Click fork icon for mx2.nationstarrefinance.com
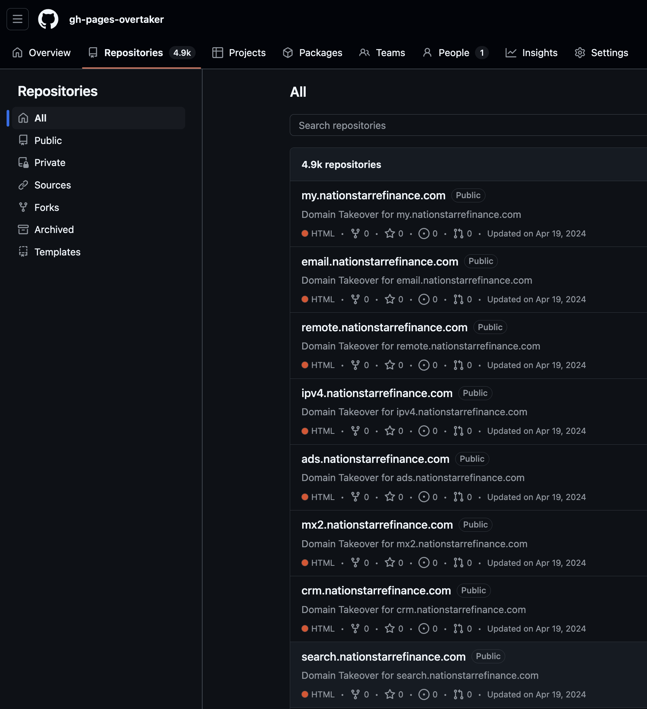Screen dimensions: 647x709 (x=355, y=562)
